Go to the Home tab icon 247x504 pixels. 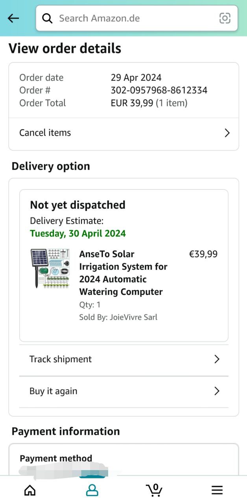tap(30, 490)
